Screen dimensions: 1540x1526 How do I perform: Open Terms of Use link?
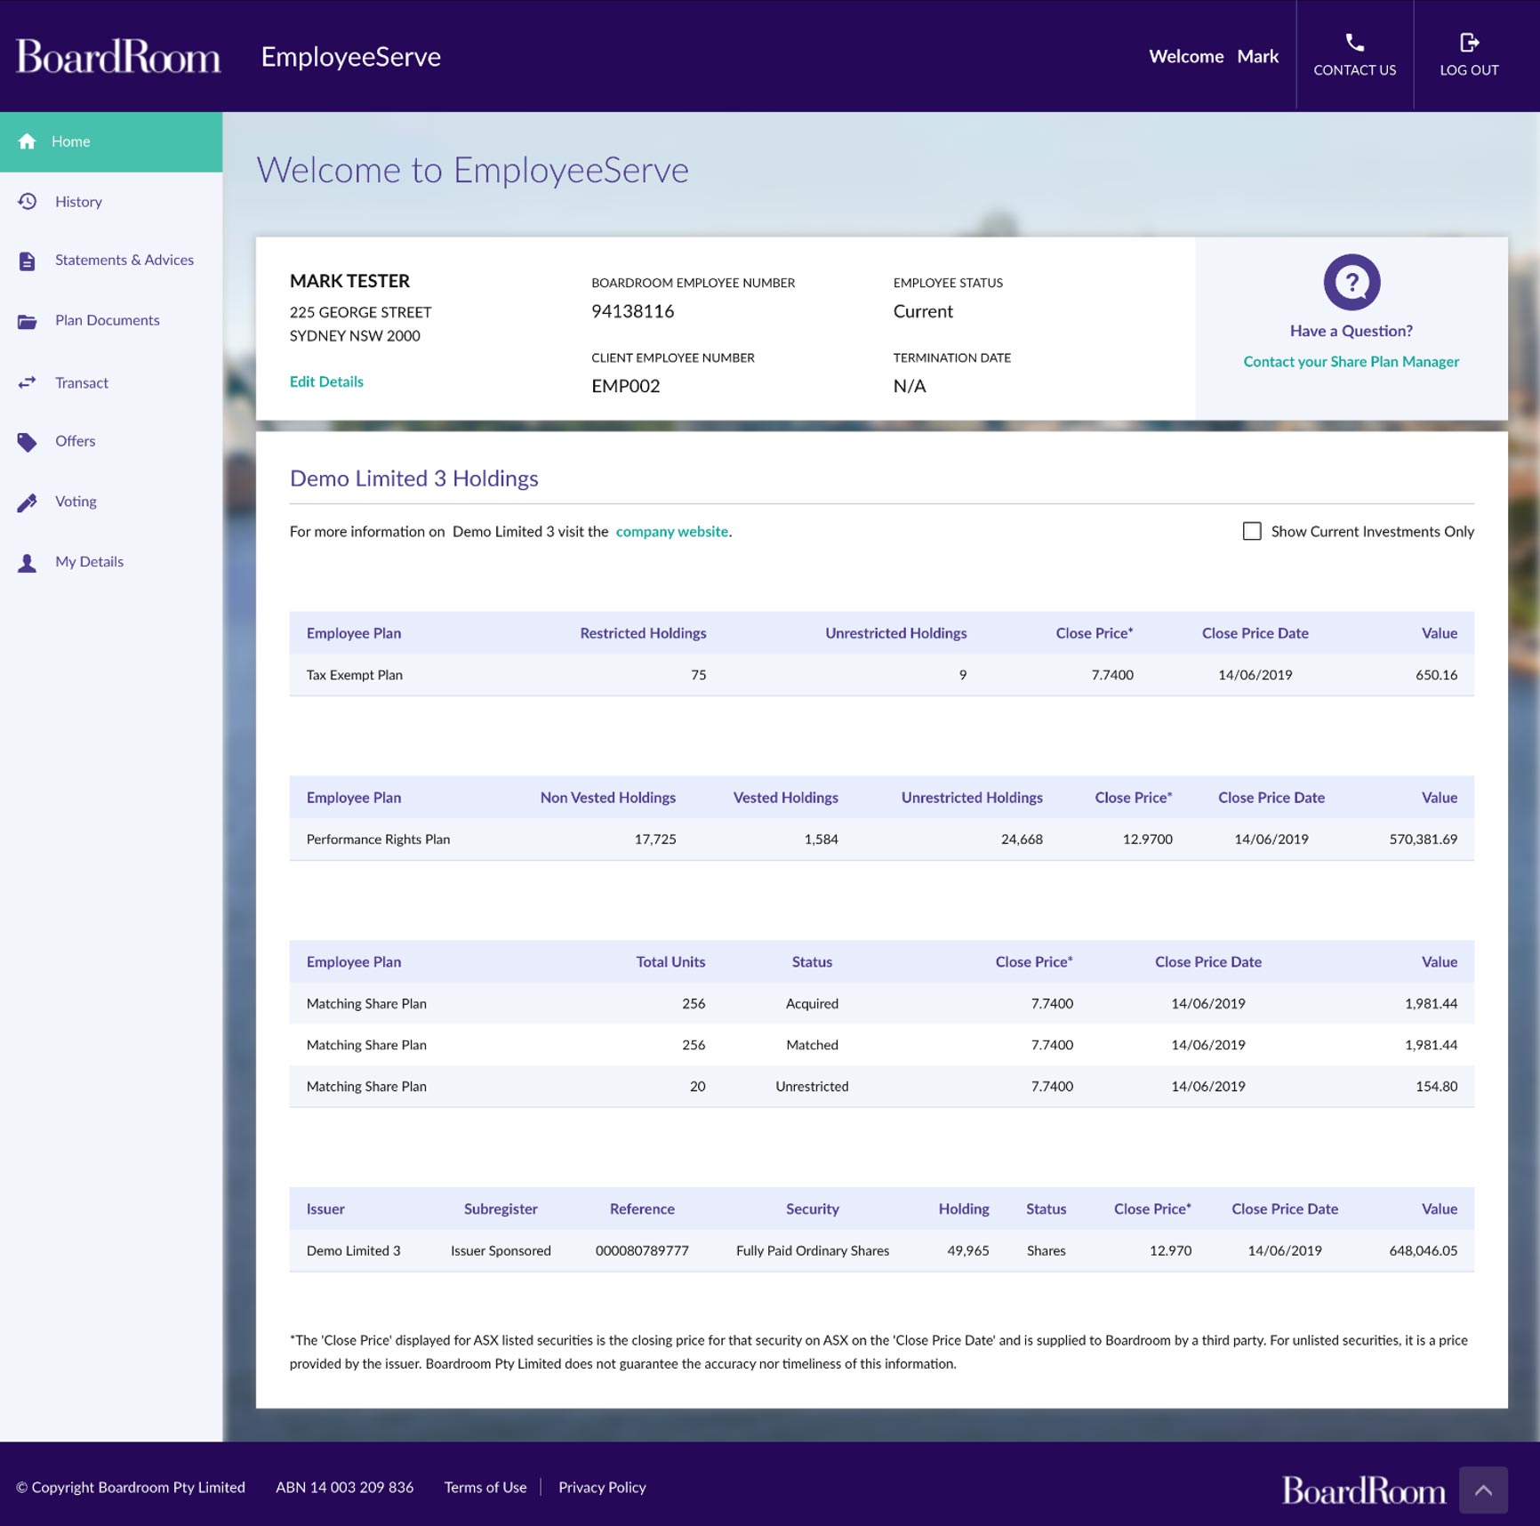point(485,1487)
